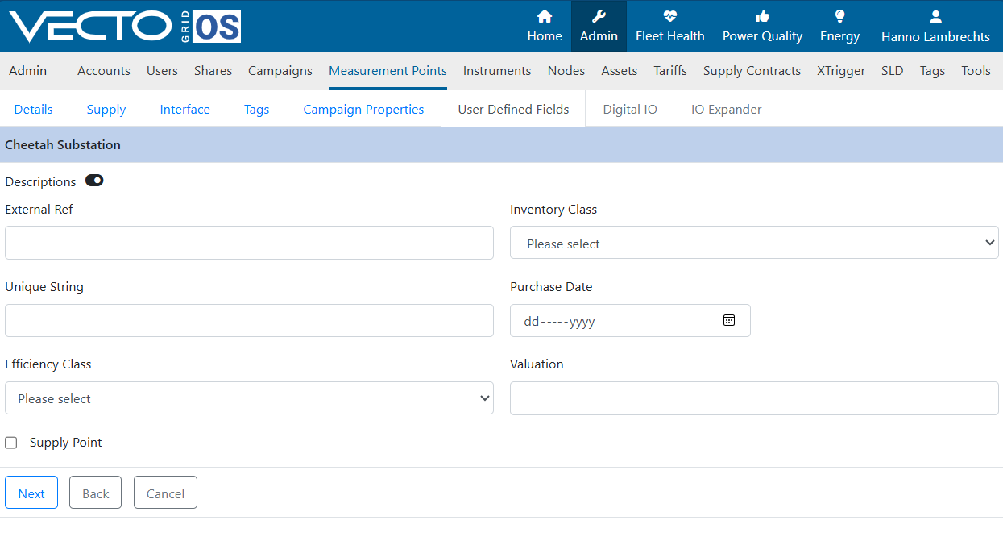Click the Next button
Image resolution: width=1003 pixels, height=537 pixels.
(31, 493)
